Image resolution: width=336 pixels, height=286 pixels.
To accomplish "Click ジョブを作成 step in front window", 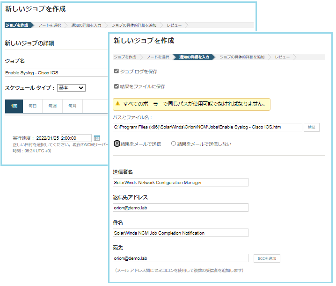I will [x=125, y=57].
